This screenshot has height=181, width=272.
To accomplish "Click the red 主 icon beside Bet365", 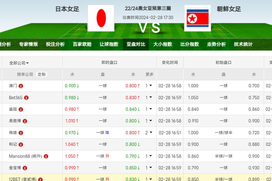I will 26,98.
